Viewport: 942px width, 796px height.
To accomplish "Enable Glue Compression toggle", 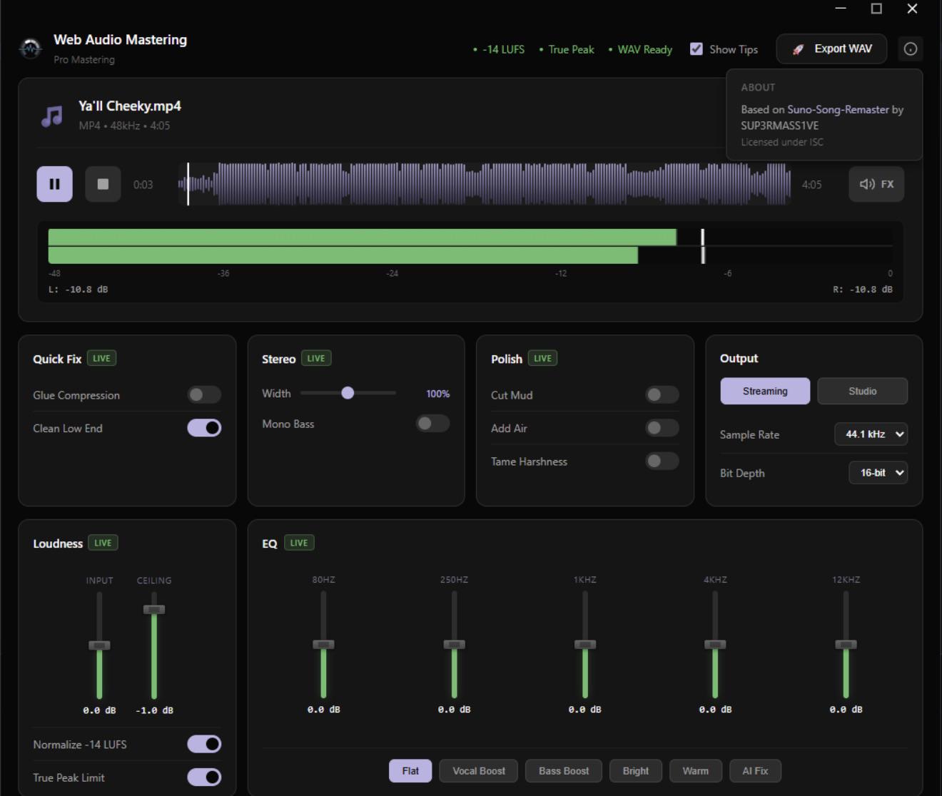I will [204, 395].
